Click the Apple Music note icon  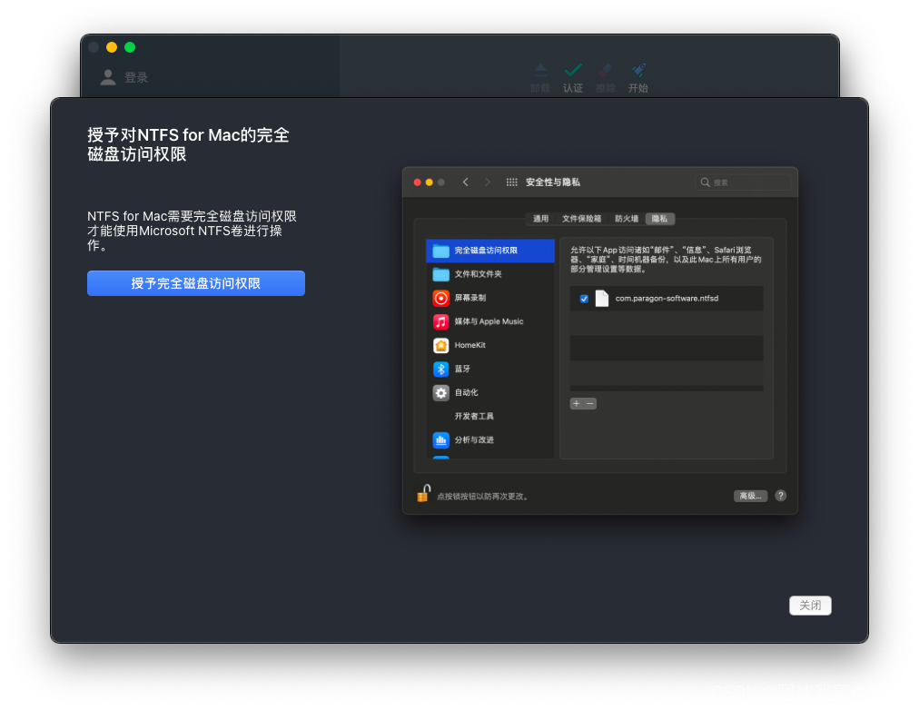(x=440, y=321)
